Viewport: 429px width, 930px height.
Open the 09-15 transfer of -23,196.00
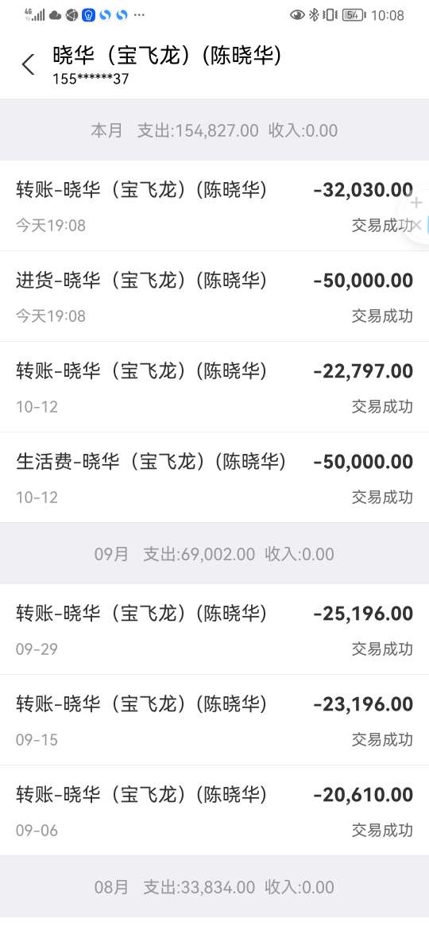tap(214, 720)
